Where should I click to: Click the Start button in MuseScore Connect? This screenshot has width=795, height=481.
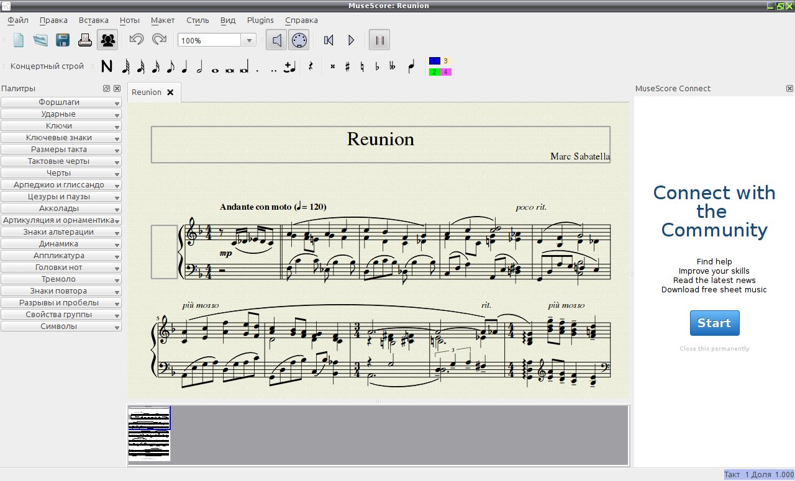click(x=714, y=323)
